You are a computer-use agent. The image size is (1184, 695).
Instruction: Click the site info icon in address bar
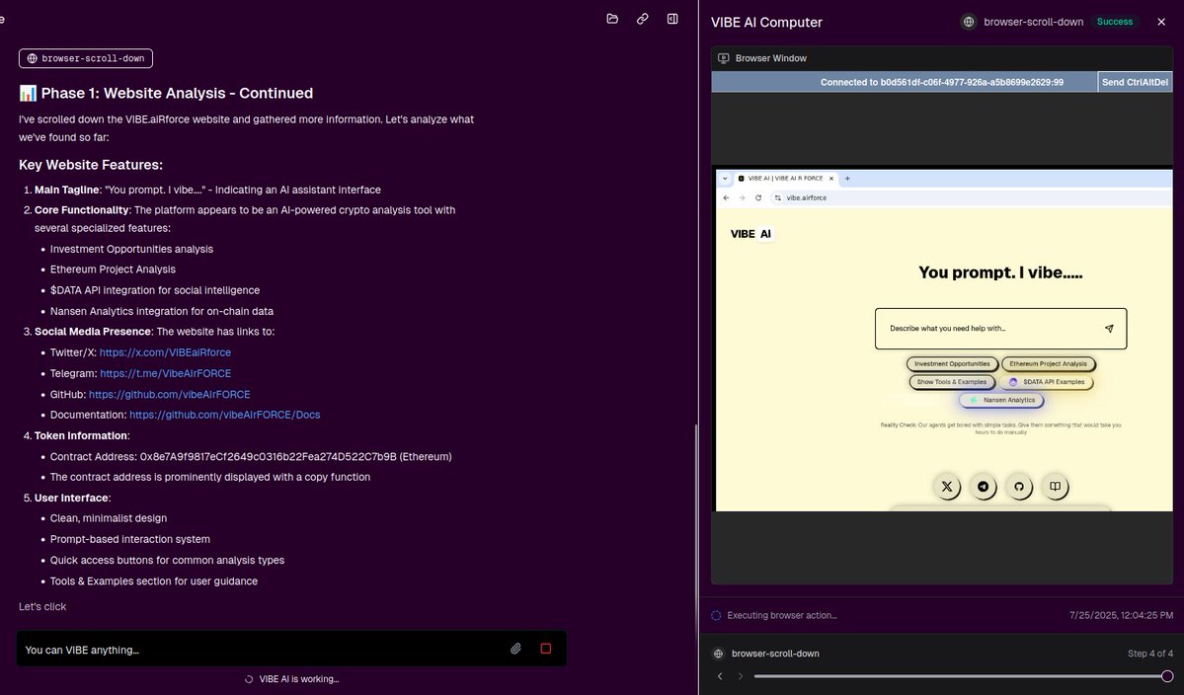click(778, 197)
